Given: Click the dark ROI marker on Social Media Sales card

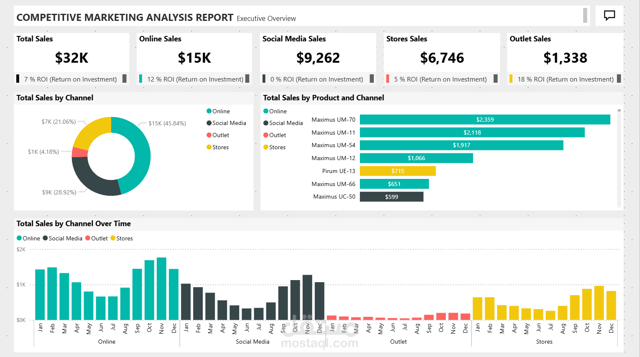Looking at the screenshot, I should (x=264, y=79).
